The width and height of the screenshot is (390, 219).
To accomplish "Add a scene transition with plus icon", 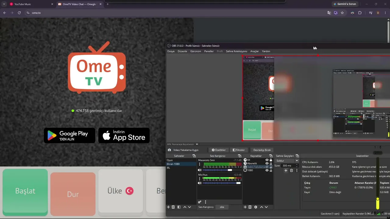I will 286,171.
